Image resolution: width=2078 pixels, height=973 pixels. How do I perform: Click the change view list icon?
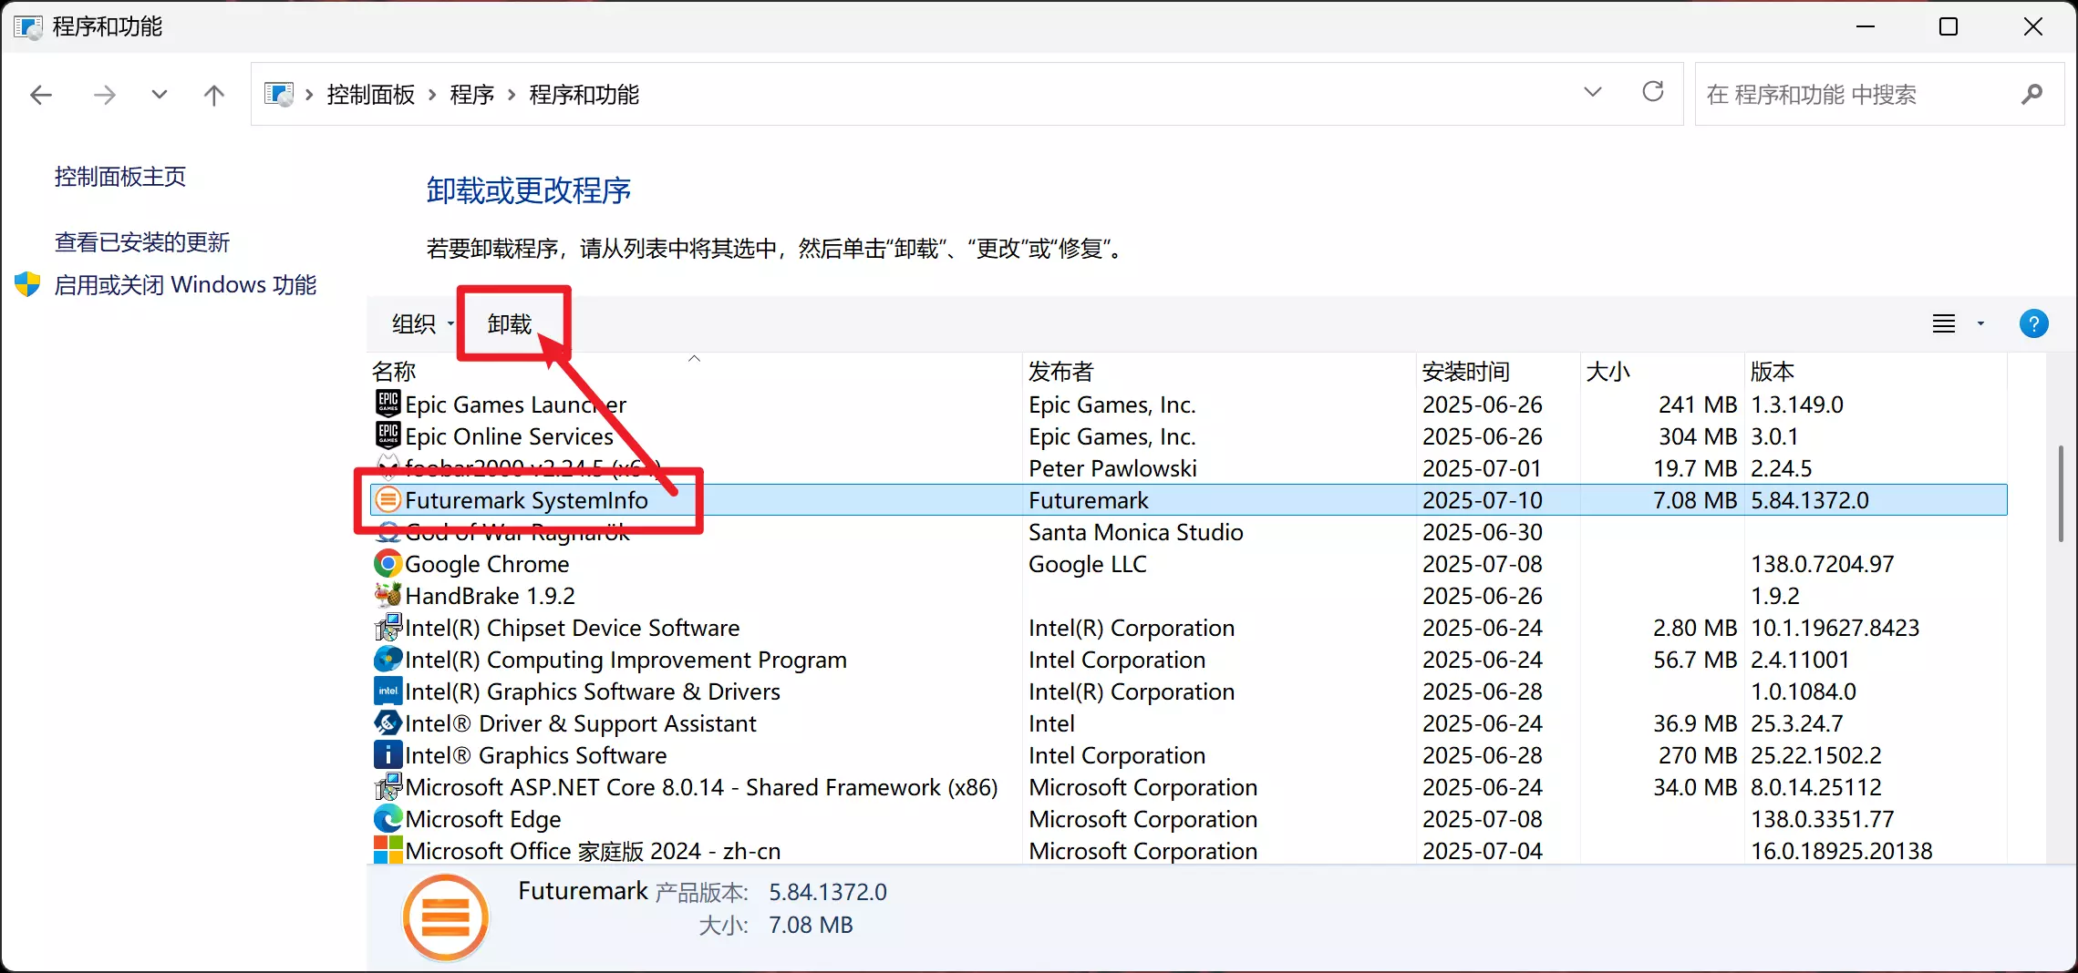tap(1944, 323)
